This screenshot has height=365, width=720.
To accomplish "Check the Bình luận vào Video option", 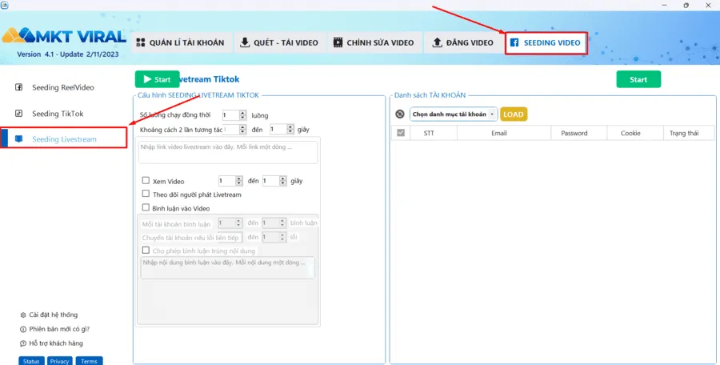I will click(x=146, y=207).
